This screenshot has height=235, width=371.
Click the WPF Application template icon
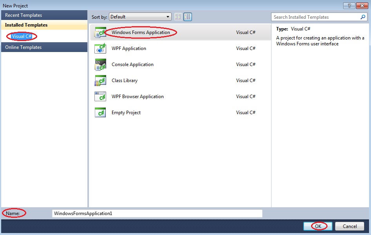tap(100, 48)
